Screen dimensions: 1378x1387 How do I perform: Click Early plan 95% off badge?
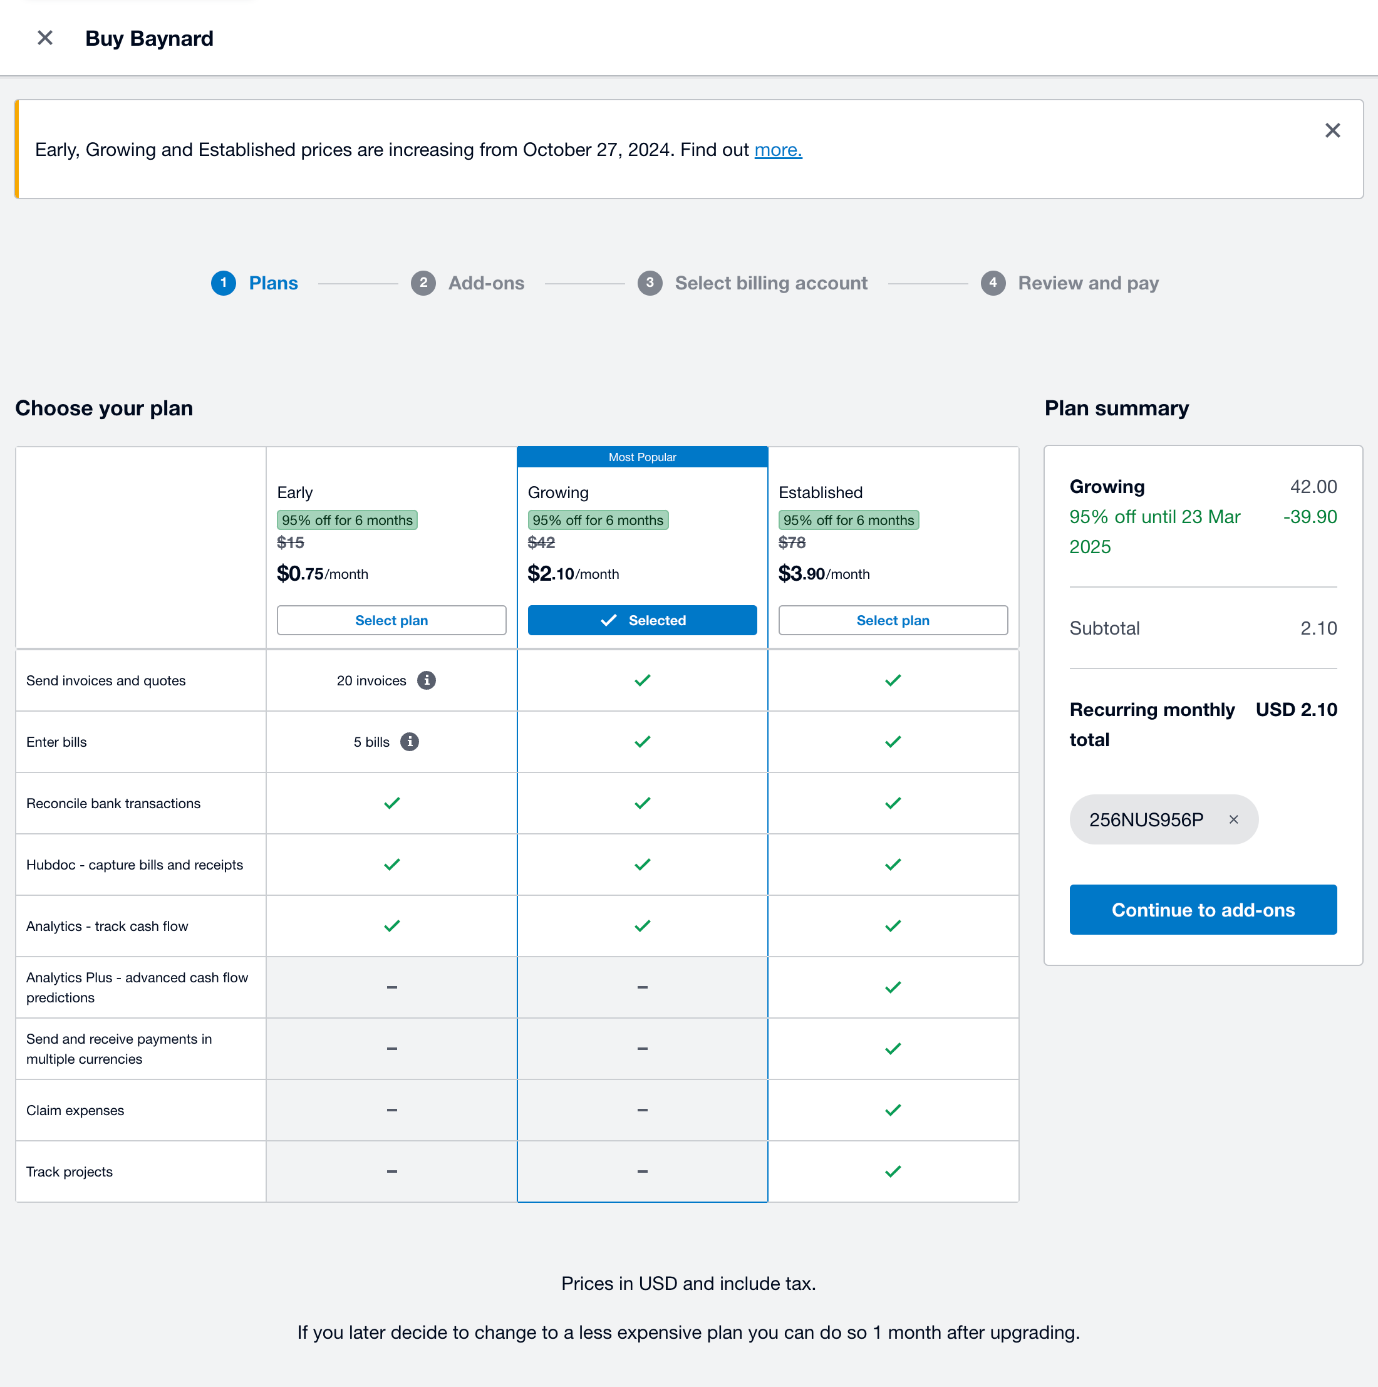[348, 521]
